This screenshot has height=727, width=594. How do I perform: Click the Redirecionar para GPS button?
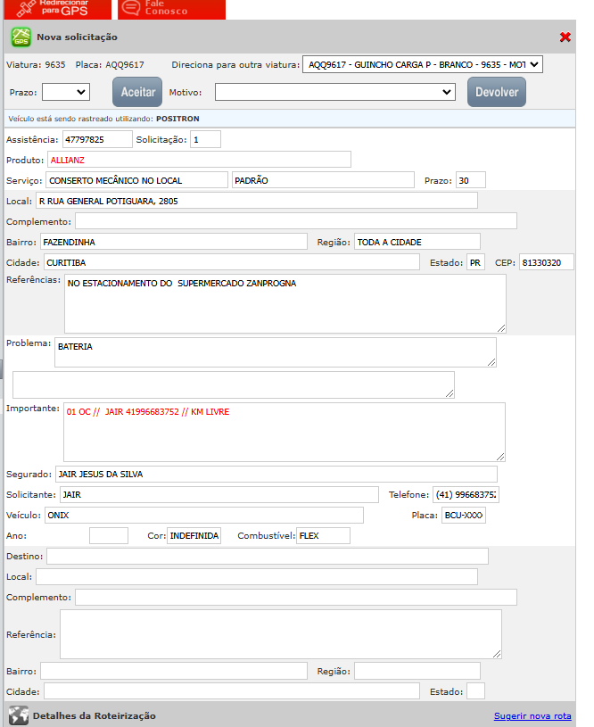[57, 9]
